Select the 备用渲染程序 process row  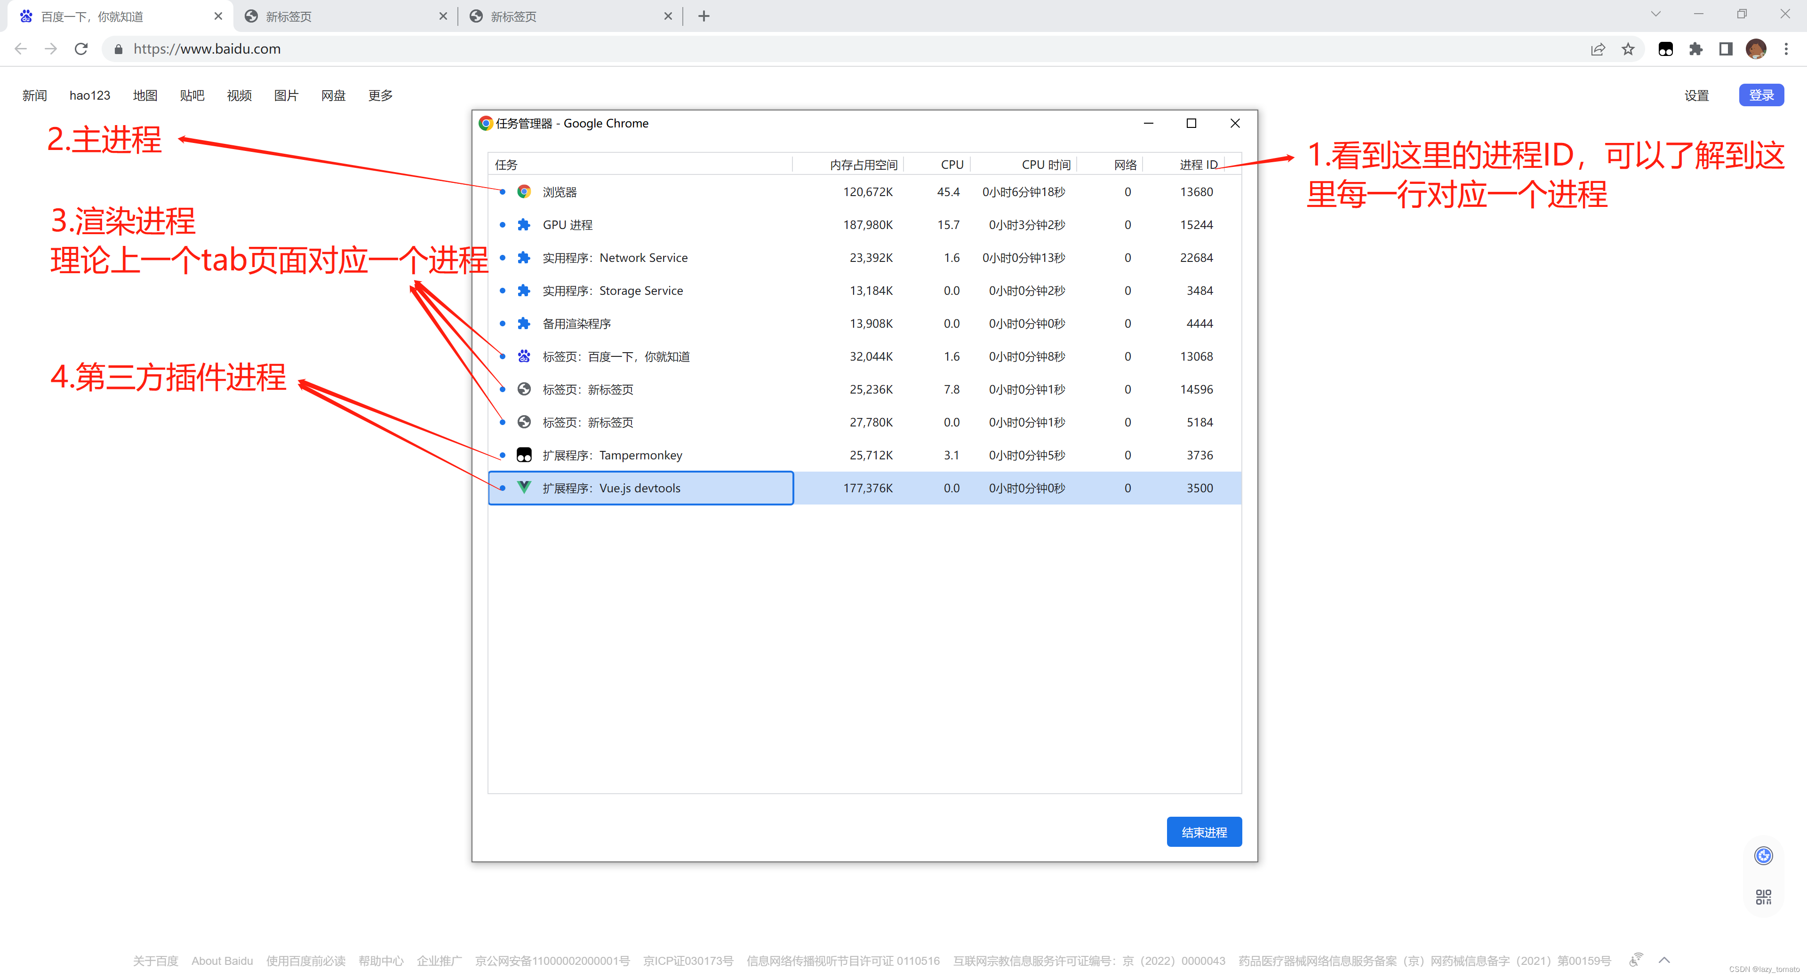coord(864,323)
